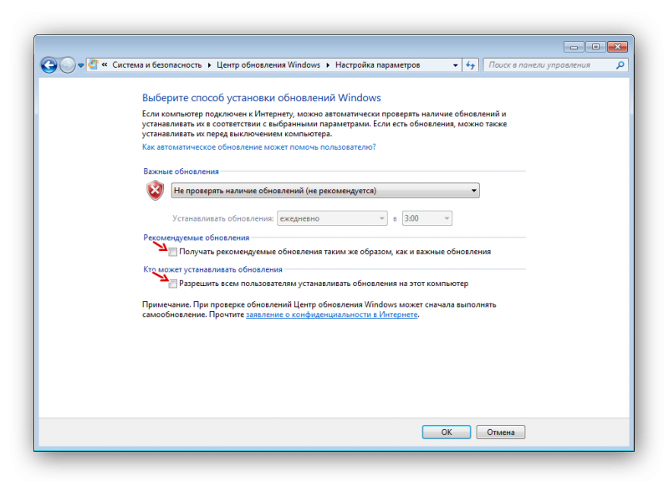Expand arrow after 'Система и безопасность'
669x486 pixels.
pyautogui.click(x=210, y=65)
